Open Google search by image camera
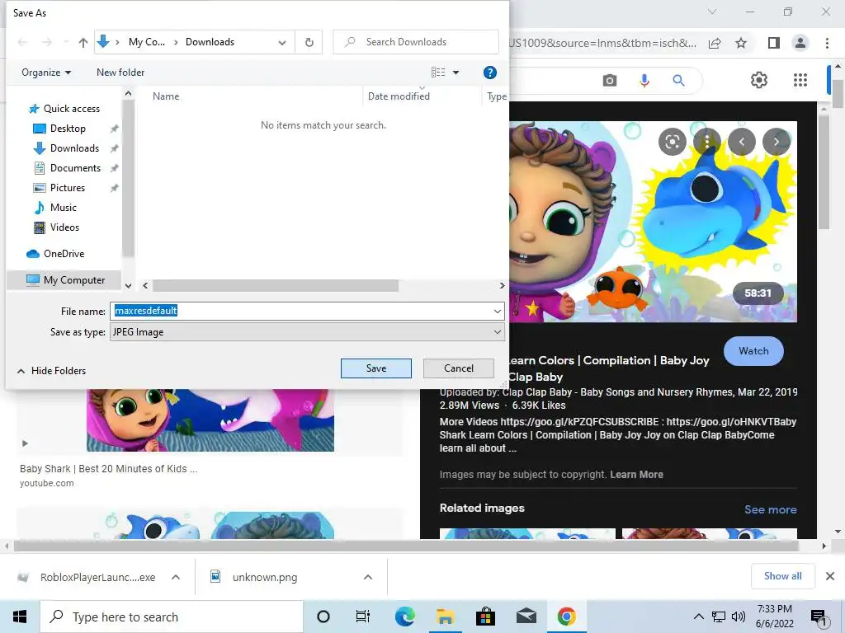Image resolution: width=845 pixels, height=633 pixels. [x=610, y=81]
